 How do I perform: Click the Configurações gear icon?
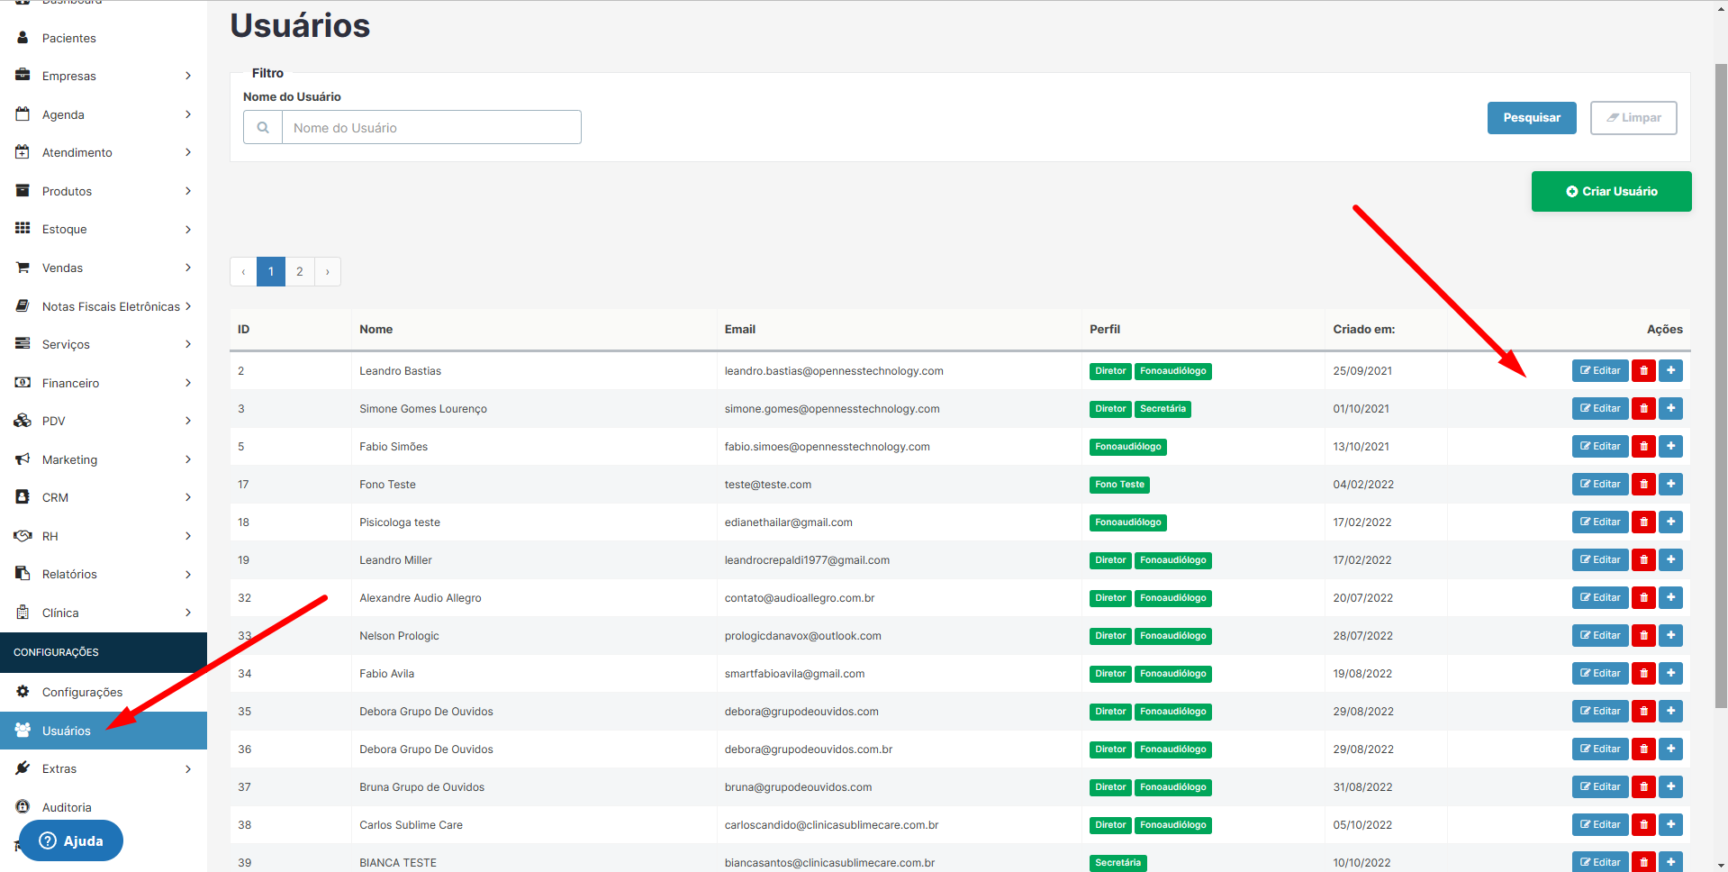23,692
